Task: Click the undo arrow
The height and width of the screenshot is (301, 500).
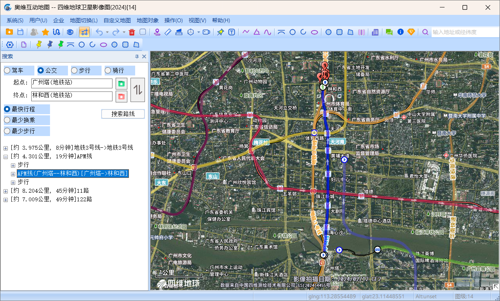Action: pyautogui.click(x=99, y=32)
